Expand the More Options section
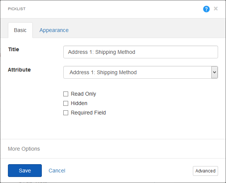This screenshot has height=183, width=226. (24, 149)
